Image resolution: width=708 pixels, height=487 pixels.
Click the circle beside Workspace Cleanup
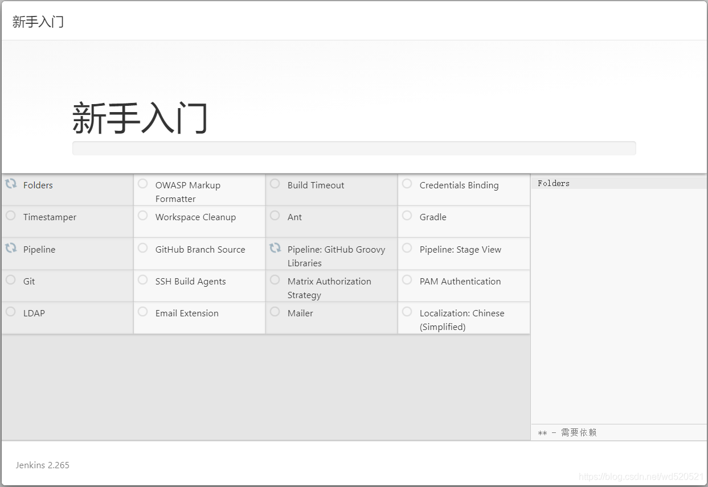[x=143, y=215]
